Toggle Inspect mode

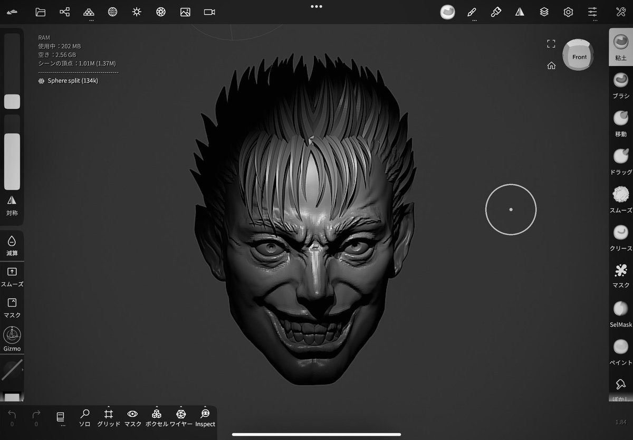(x=205, y=418)
